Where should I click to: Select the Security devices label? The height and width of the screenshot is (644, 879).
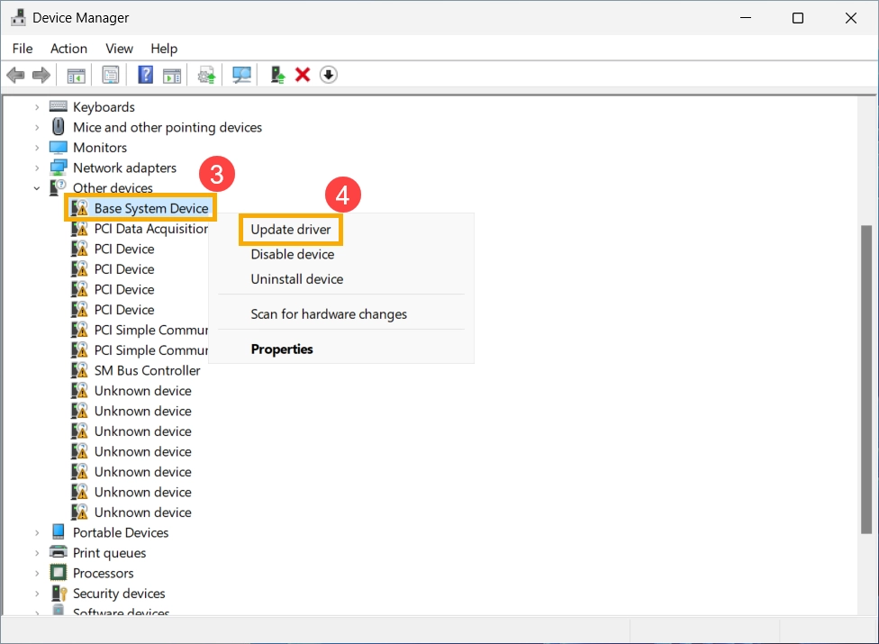(x=120, y=593)
